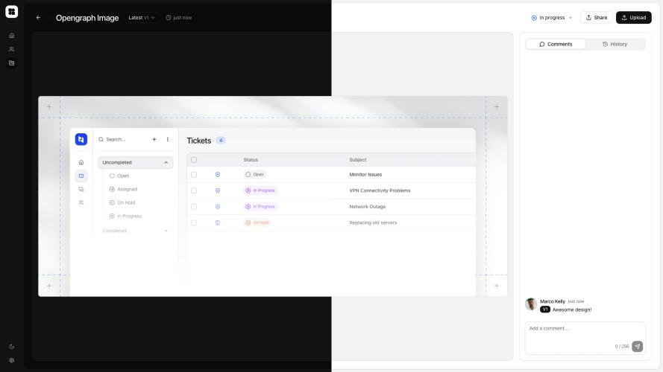Go back with the arrow icon
This screenshot has height=372, width=663.
click(39, 18)
